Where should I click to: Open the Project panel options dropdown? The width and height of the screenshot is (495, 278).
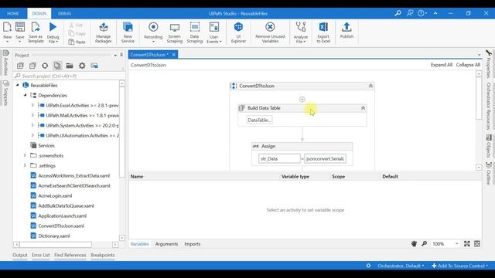pos(115,55)
